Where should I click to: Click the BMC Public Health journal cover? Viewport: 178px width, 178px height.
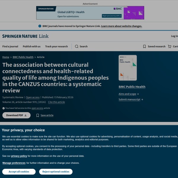pyautogui.click(x=128, y=68)
